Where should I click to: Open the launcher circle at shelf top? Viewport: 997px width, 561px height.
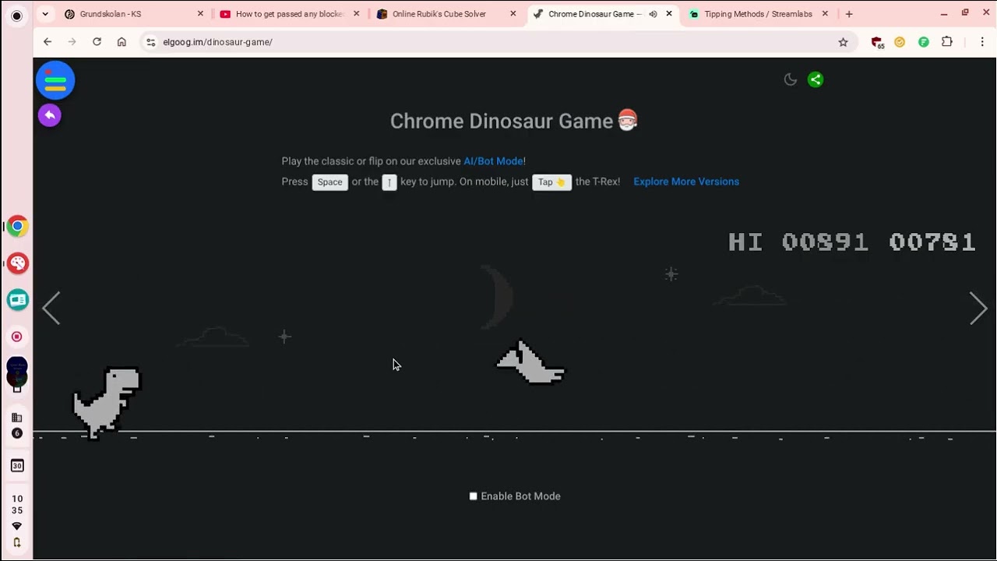[x=16, y=16]
